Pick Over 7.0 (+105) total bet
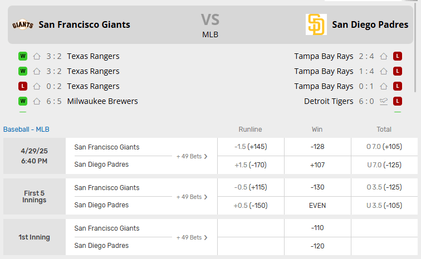 point(384,147)
